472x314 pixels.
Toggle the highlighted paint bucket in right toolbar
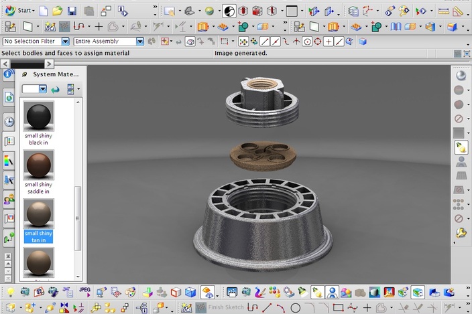[460, 147]
